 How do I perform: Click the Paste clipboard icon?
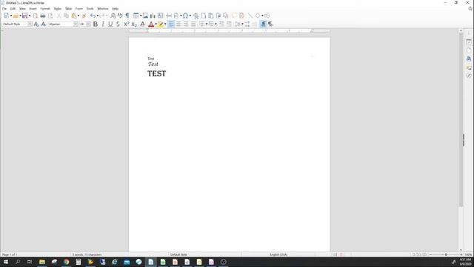[74, 16]
